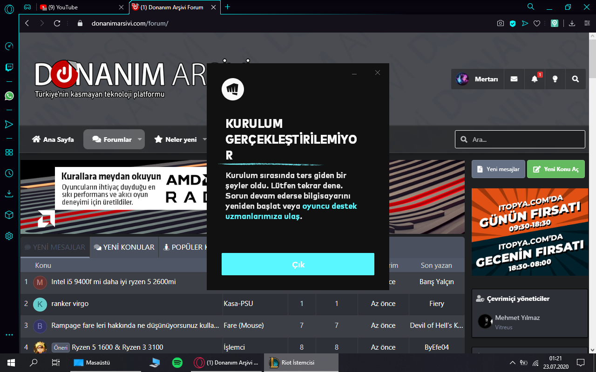The width and height of the screenshot is (596, 372).
Task: Open a new browser tab
Action: pyautogui.click(x=227, y=7)
